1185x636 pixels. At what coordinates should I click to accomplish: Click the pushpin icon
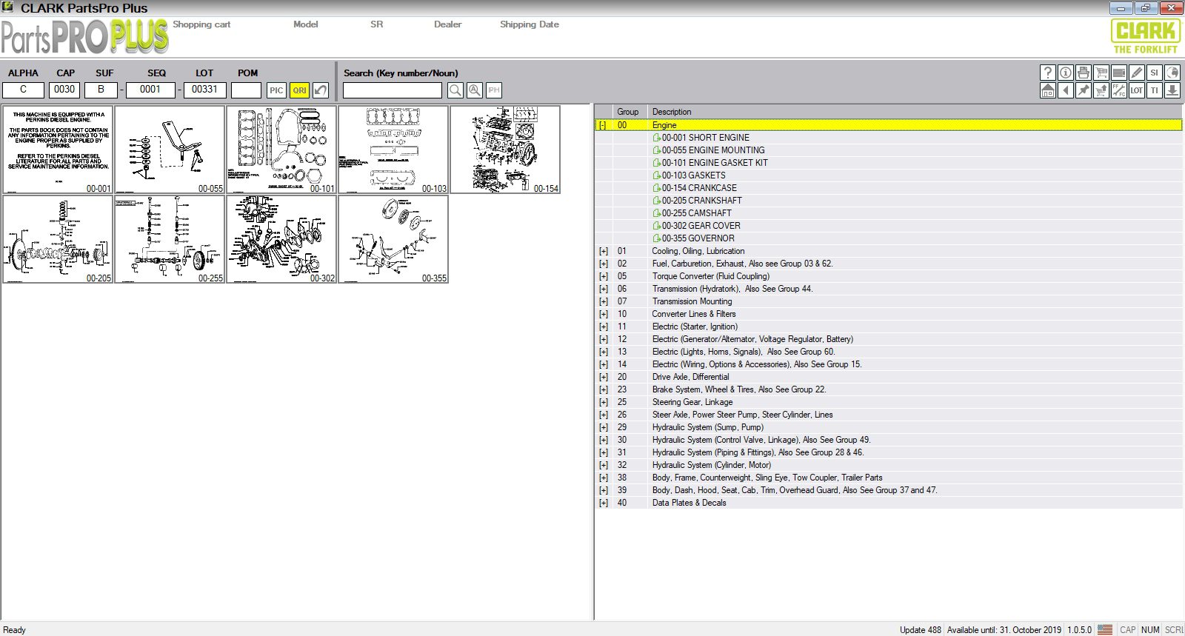point(1083,90)
